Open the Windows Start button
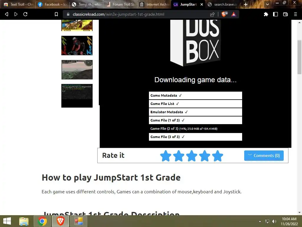 click(7, 221)
